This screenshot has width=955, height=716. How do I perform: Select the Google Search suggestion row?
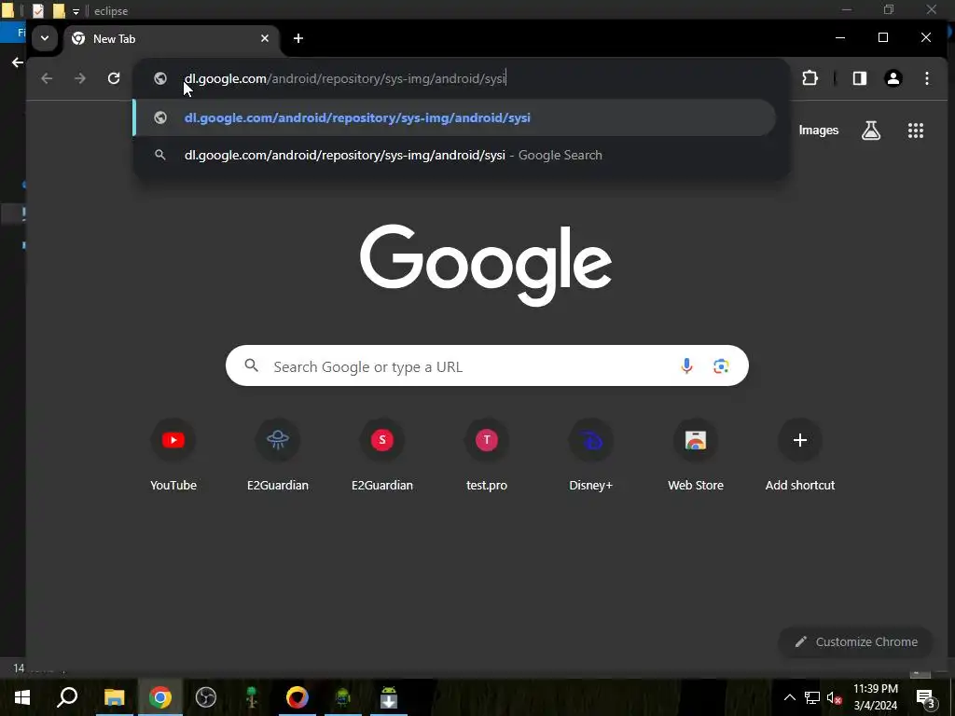[x=454, y=155]
